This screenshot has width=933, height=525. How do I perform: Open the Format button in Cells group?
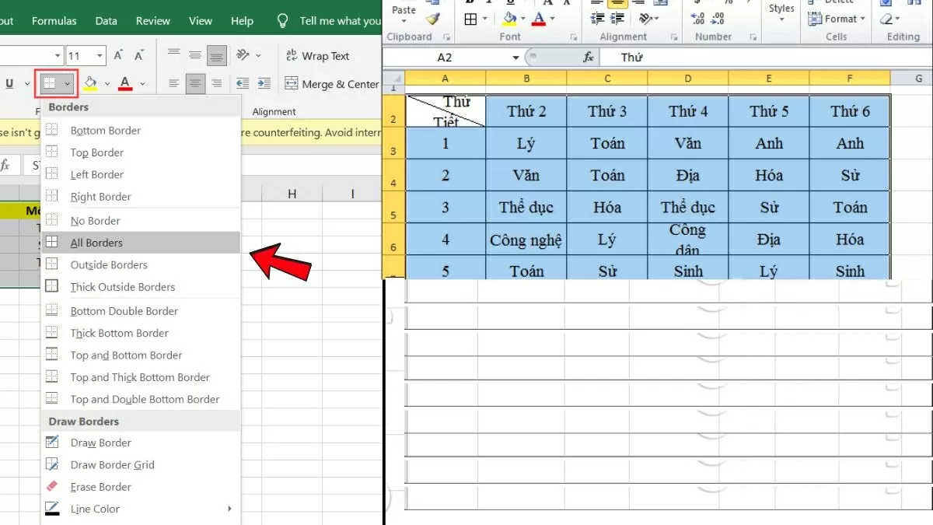836,19
